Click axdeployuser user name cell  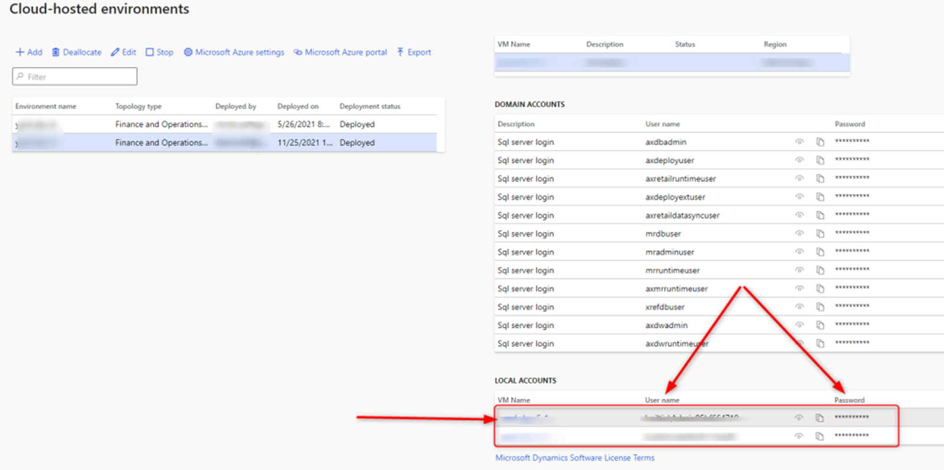(670, 160)
